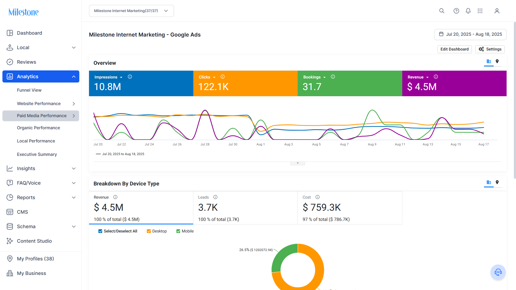
Task: Click the date range legend line marker
Action: pos(98,154)
